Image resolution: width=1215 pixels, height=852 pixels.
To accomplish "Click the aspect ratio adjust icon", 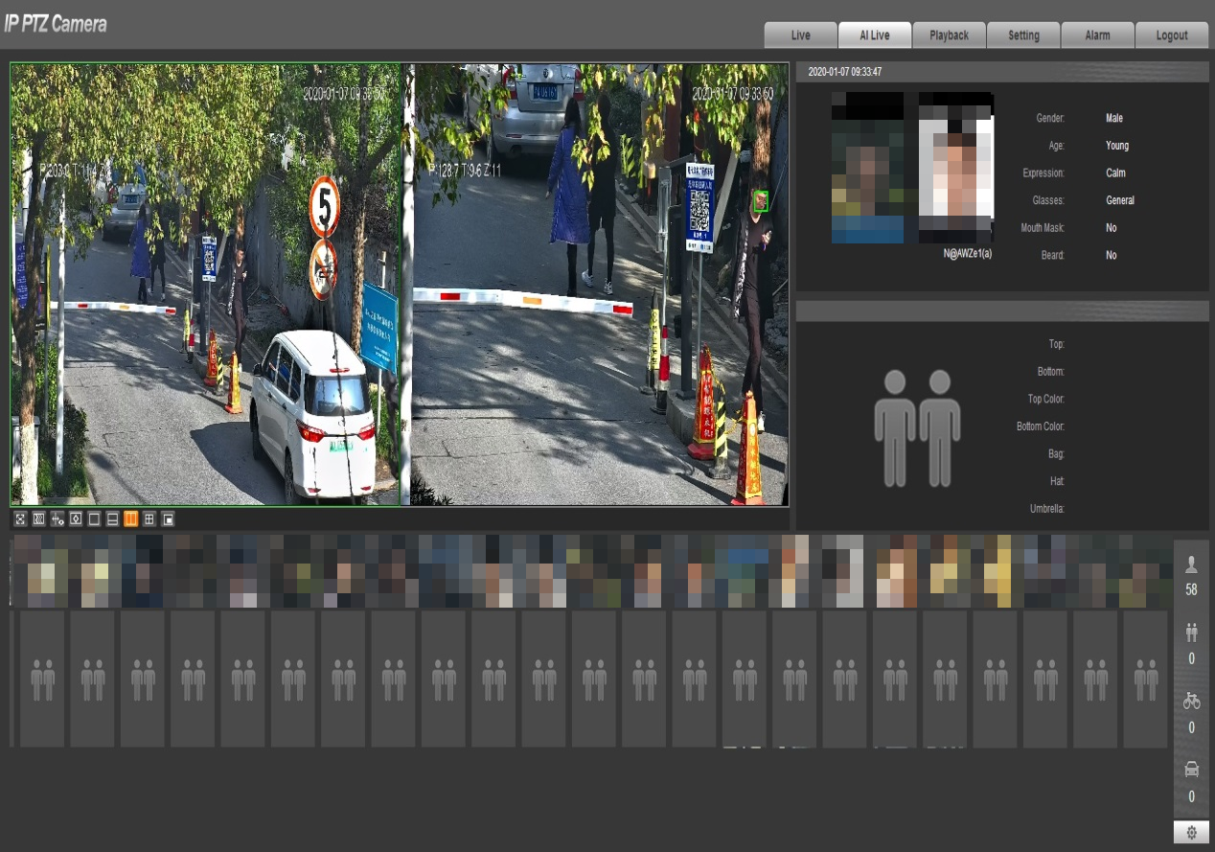I will [x=39, y=518].
